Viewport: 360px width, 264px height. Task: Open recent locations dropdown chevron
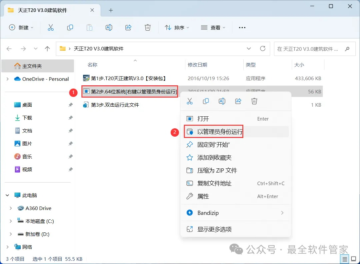click(x=36, y=49)
